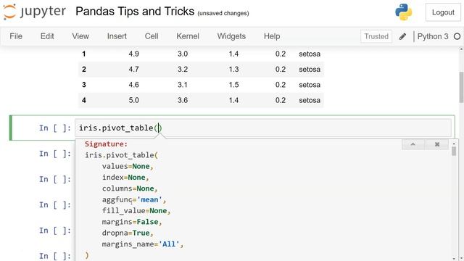Viewport: 464px width, 261px height.
Task: Click the margins=False parameter line
Action: pos(132,222)
